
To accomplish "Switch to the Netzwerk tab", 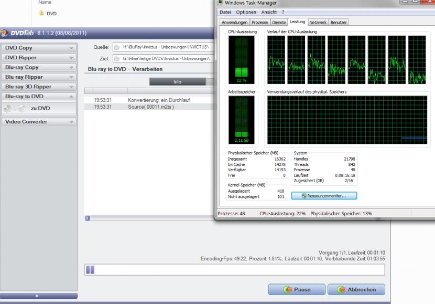I will 318,22.
